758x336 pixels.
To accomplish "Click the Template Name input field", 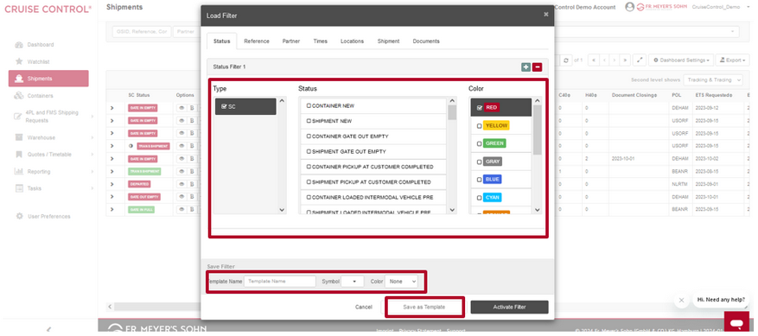I will tap(280, 282).
